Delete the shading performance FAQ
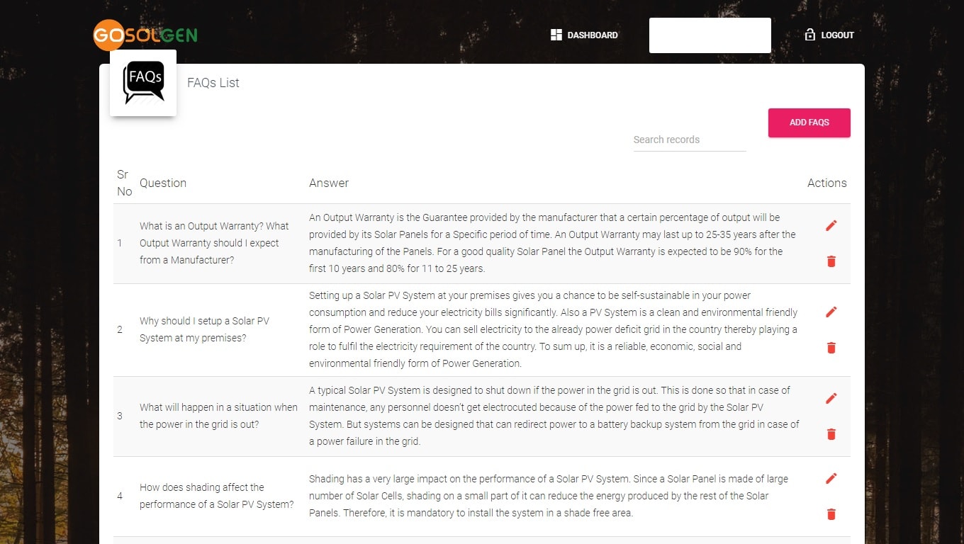Viewport: 964px width, 544px height. (x=831, y=514)
